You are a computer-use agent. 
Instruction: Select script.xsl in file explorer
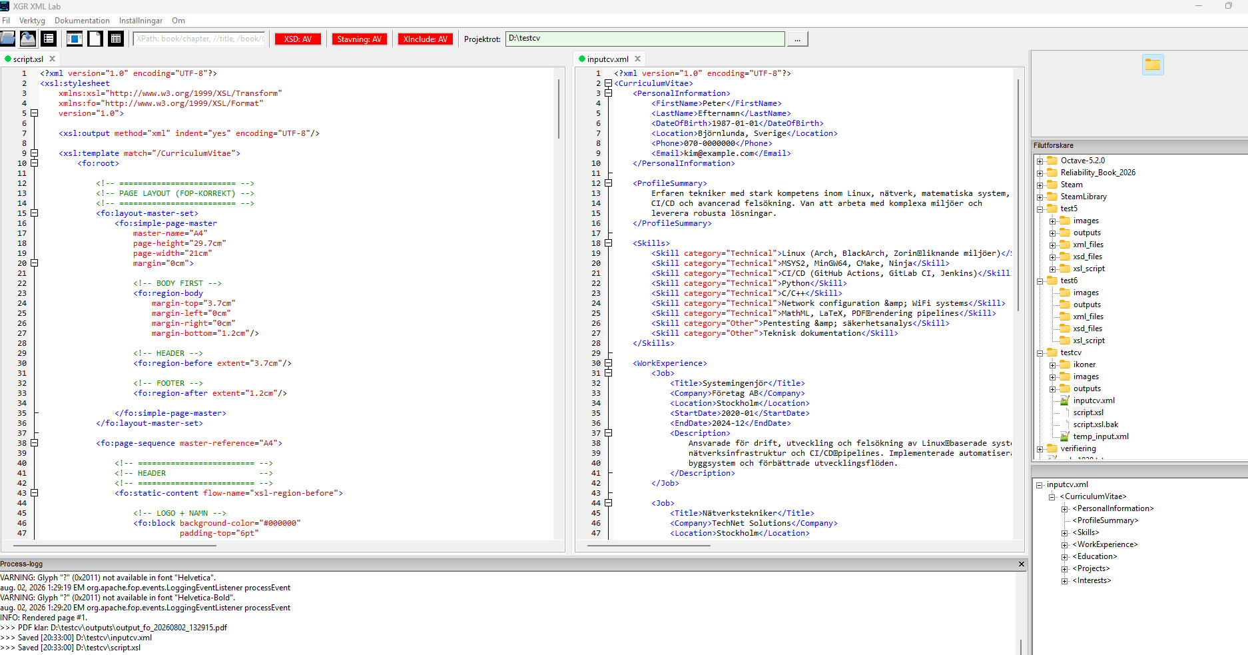point(1088,412)
